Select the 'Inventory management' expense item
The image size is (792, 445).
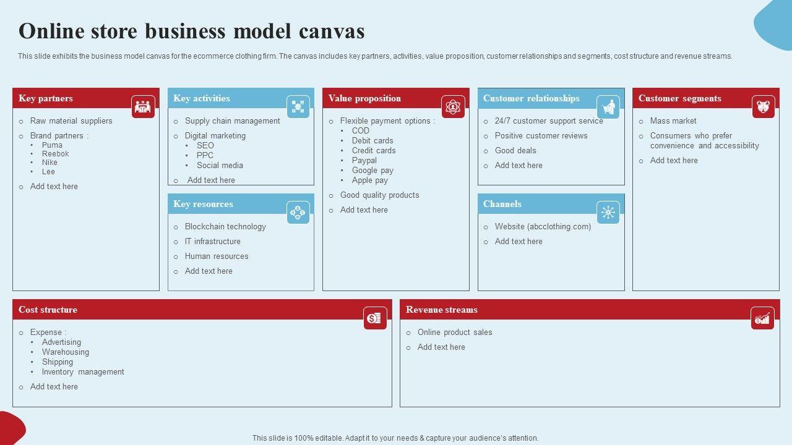click(83, 372)
